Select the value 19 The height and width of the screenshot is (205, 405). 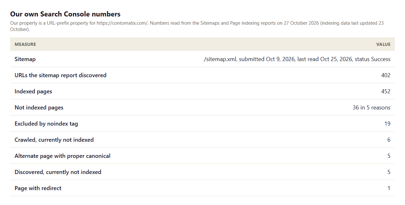(x=387, y=124)
